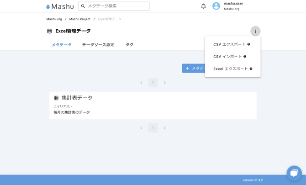306x185 pixels.
Task: Choose CSV インポート menu option
Action: [x=227, y=57]
